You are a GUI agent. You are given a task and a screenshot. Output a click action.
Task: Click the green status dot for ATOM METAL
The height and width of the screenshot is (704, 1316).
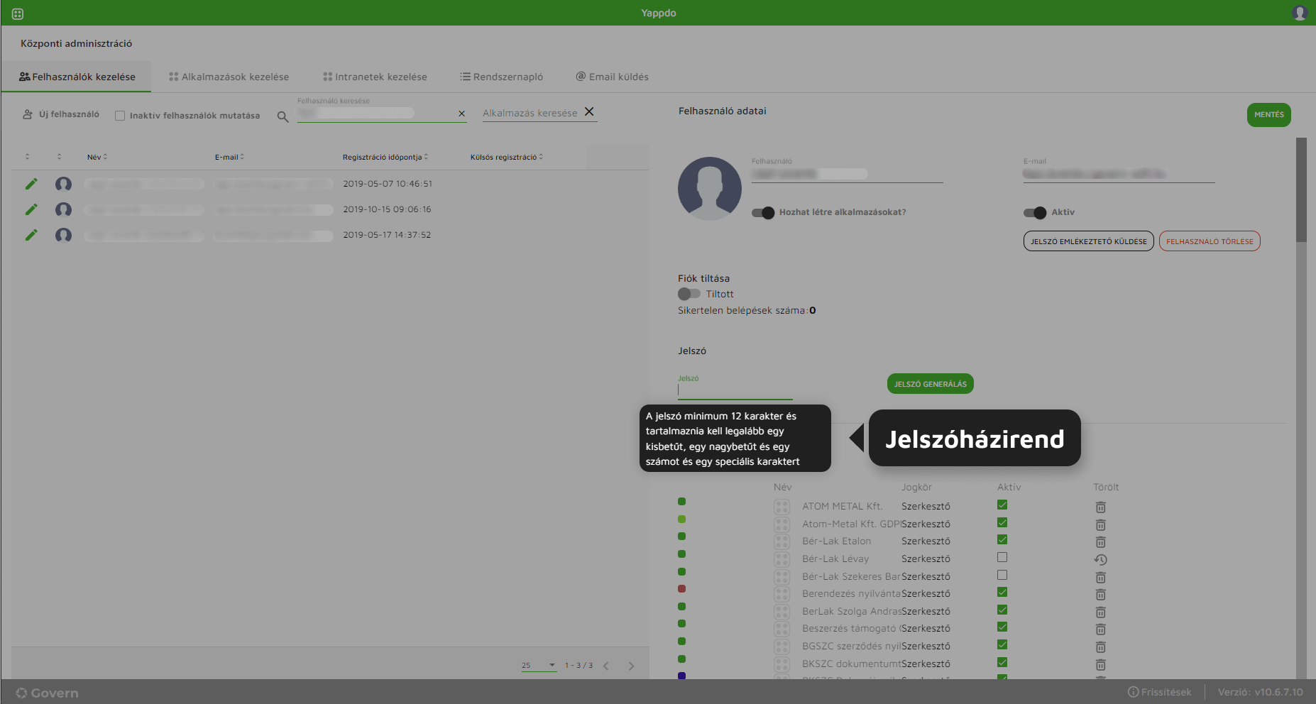(x=681, y=502)
